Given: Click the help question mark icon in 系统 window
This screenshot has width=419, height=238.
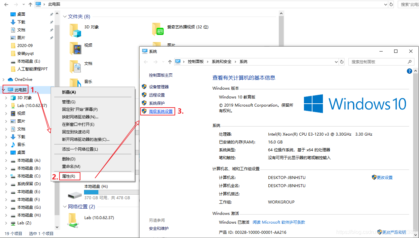Looking at the screenshot, I should tap(409, 71).
